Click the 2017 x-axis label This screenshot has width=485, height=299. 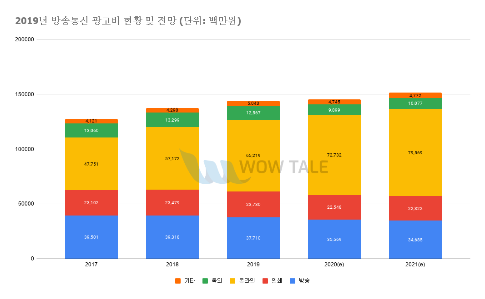[91, 265]
